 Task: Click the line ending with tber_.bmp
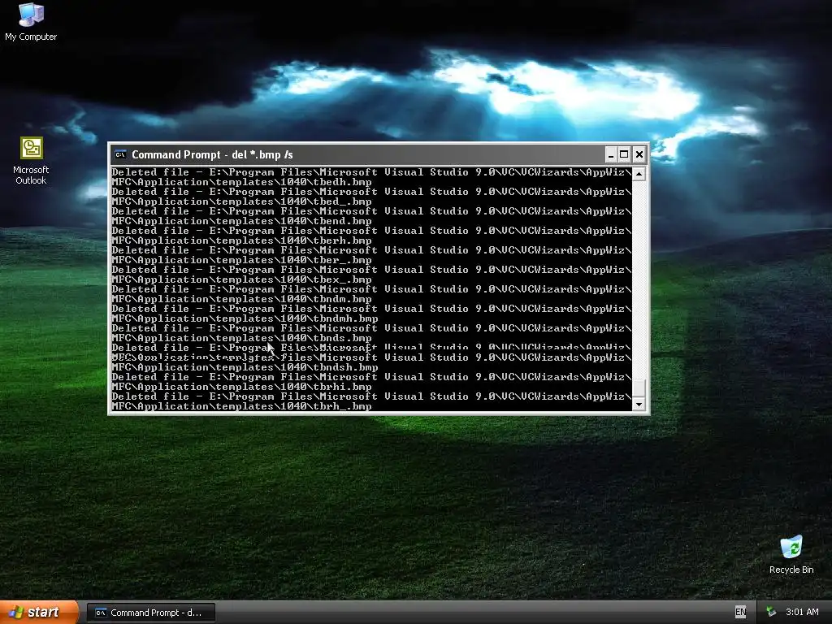click(x=241, y=260)
